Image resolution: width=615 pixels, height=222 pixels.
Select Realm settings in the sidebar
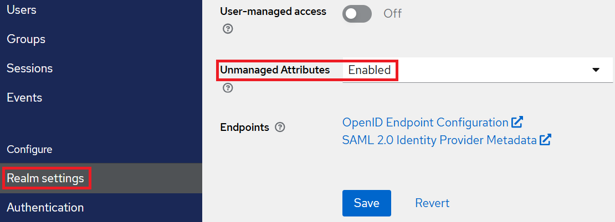[x=45, y=178]
